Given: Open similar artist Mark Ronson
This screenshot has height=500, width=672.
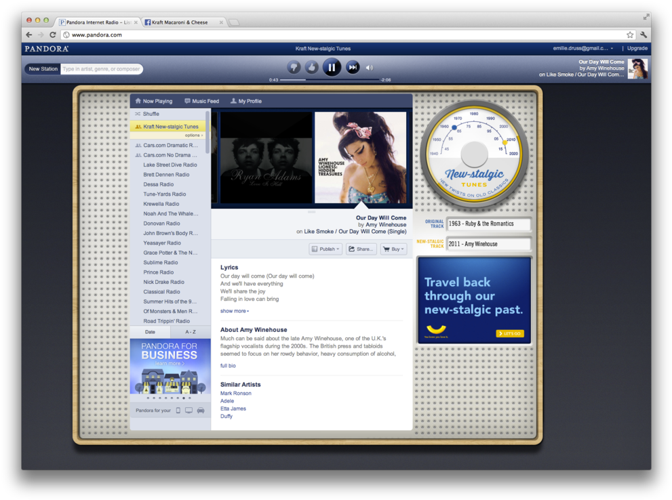Looking at the screenshot, I should coord(236,394).
